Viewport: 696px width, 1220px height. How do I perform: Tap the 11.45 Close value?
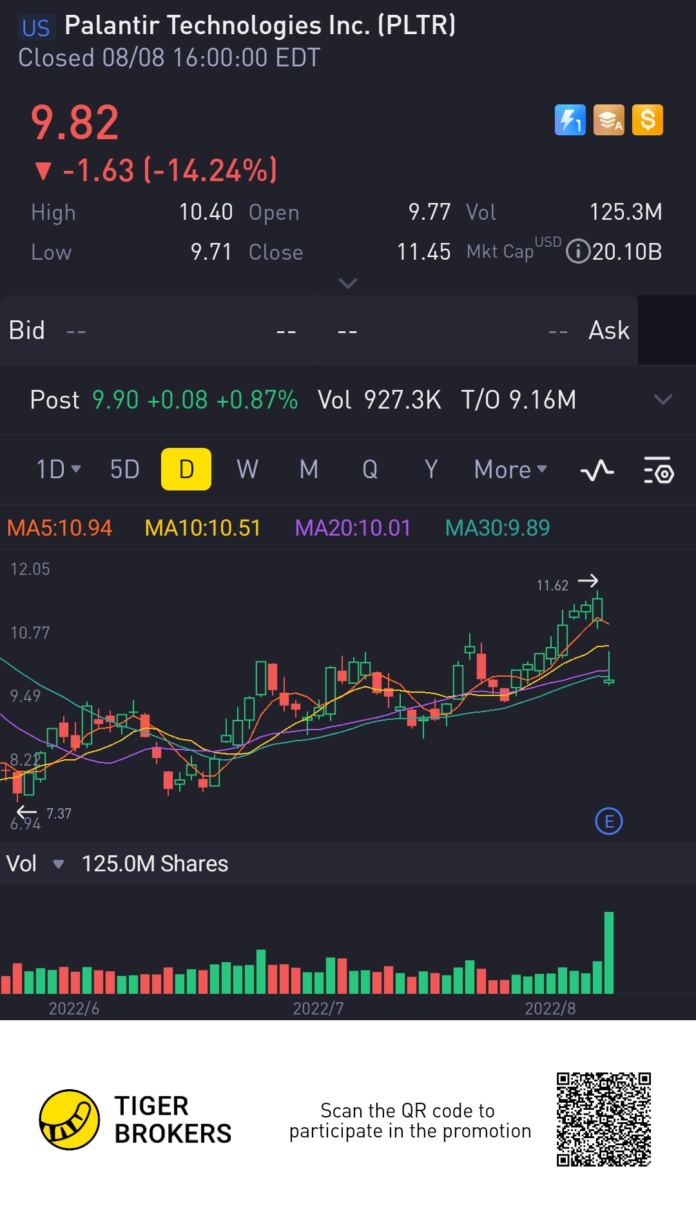pyautogui.click(x=423, y=252)
